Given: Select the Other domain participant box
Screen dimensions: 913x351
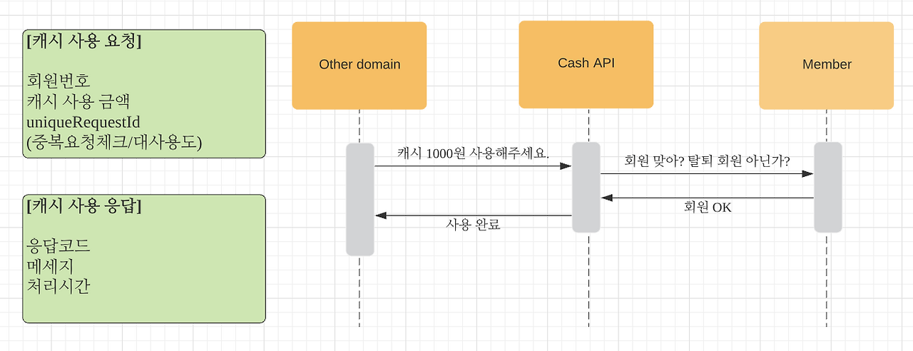Looking at the screenshot, I should tap(359, 65).
